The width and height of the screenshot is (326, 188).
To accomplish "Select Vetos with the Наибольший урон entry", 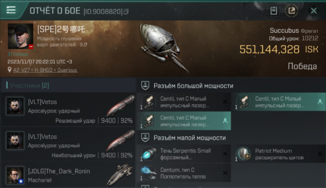I will coord(68,144).
